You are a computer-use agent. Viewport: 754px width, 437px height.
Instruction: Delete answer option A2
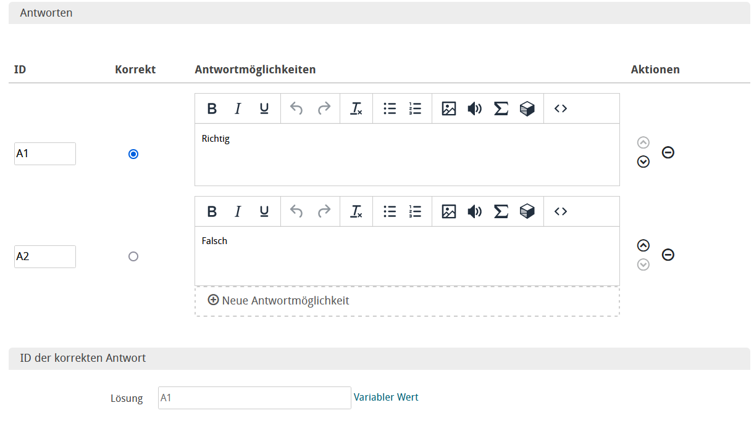(x=668, y=255)
